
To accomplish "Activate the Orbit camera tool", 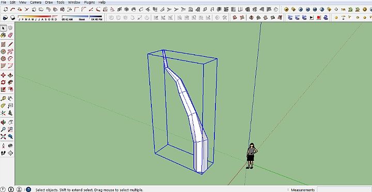I will point(3,122).
